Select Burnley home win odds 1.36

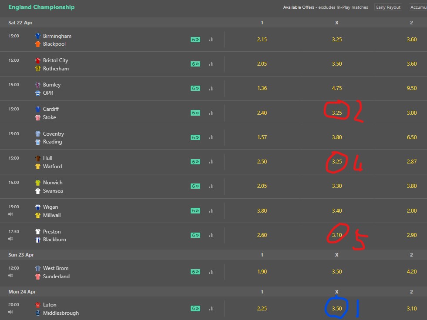(x=262, y=88)
